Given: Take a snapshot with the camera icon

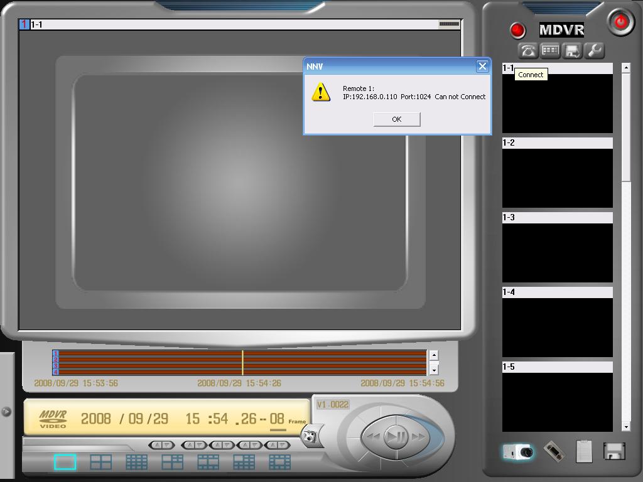Looking at the screenshot, I should pyautogui.click(x=310, y=436).
